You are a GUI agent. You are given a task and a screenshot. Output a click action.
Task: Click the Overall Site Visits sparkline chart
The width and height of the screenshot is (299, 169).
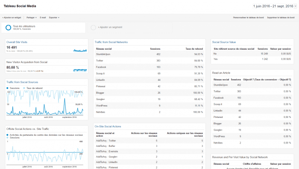[x=80, y=50]
